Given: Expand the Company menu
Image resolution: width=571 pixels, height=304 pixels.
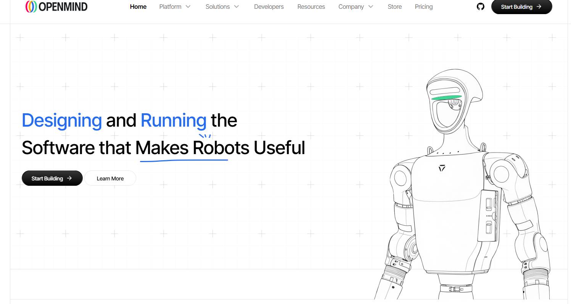Looking at the screenshot, I should pyautogui.click(x=351, y=6).
